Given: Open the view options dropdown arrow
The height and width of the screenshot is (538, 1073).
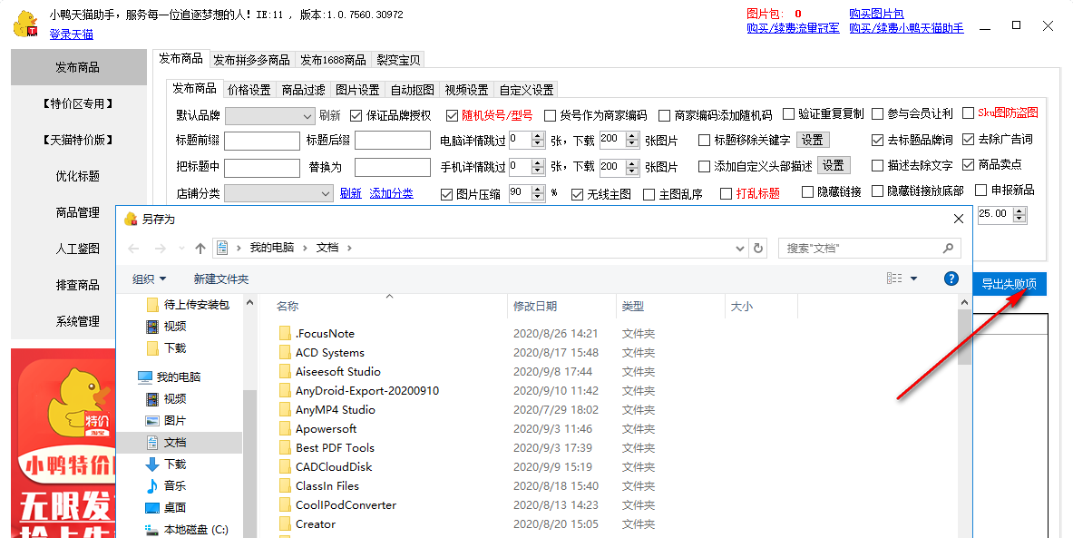Looking at the screenshot, I should (913, 279).
